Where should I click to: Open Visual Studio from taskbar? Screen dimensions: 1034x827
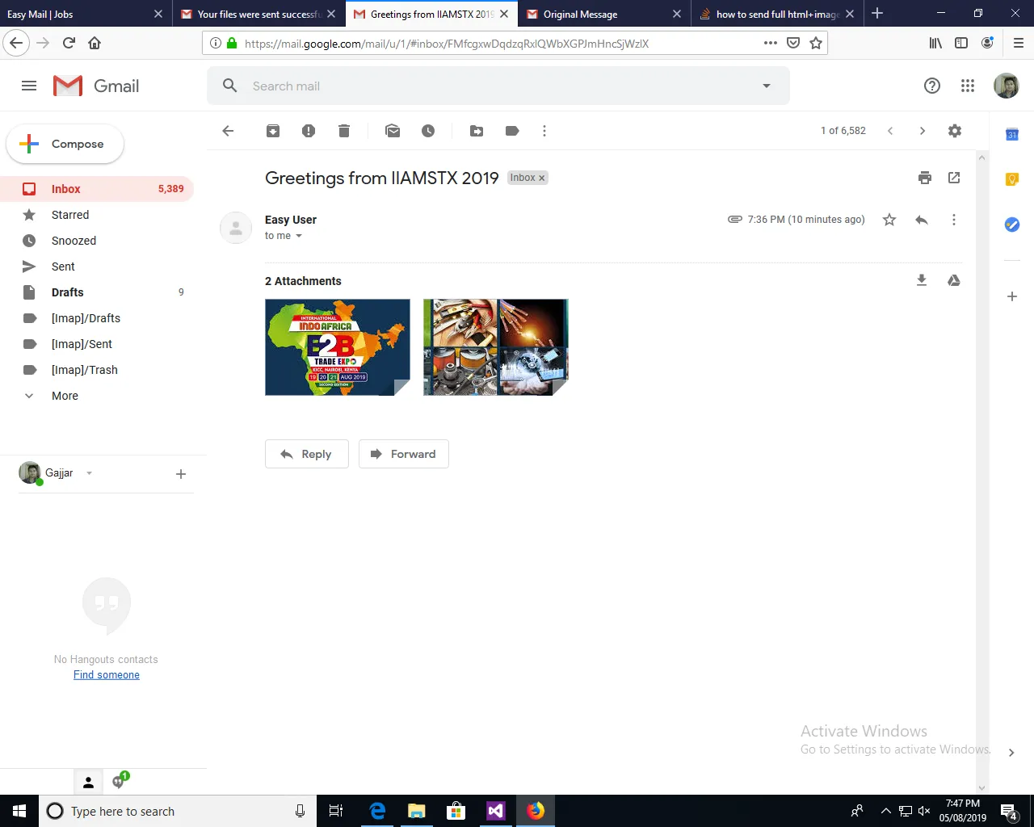pos(496,811)
